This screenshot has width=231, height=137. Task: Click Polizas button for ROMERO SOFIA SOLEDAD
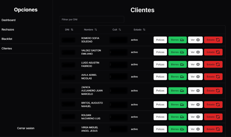point(160,40)
